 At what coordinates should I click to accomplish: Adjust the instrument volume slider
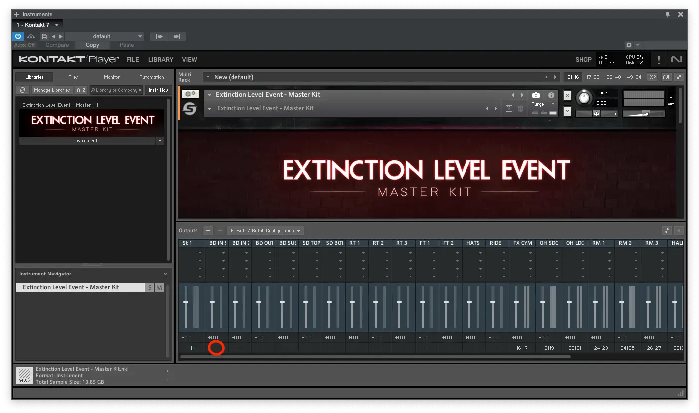point(644,114)
